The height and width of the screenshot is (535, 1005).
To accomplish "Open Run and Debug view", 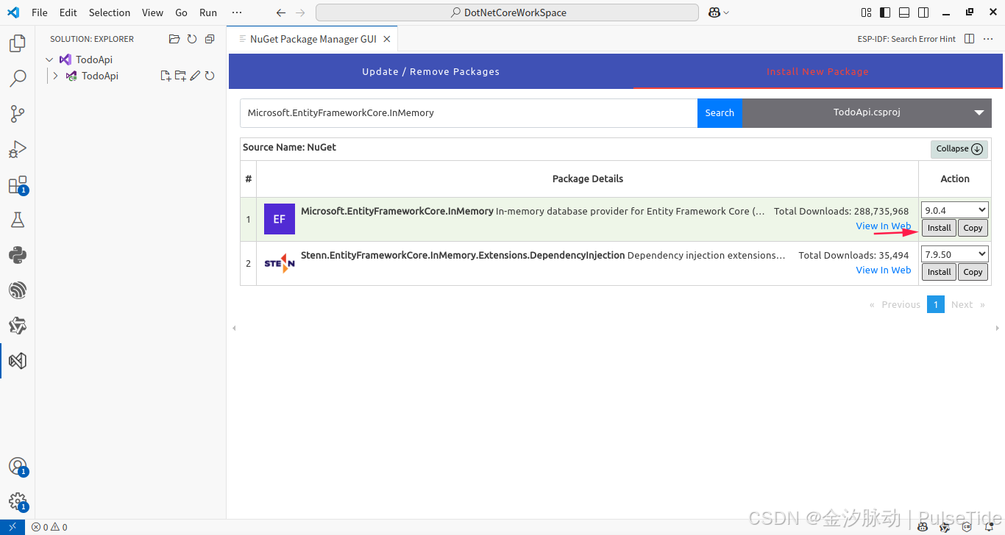I will 18,149.
